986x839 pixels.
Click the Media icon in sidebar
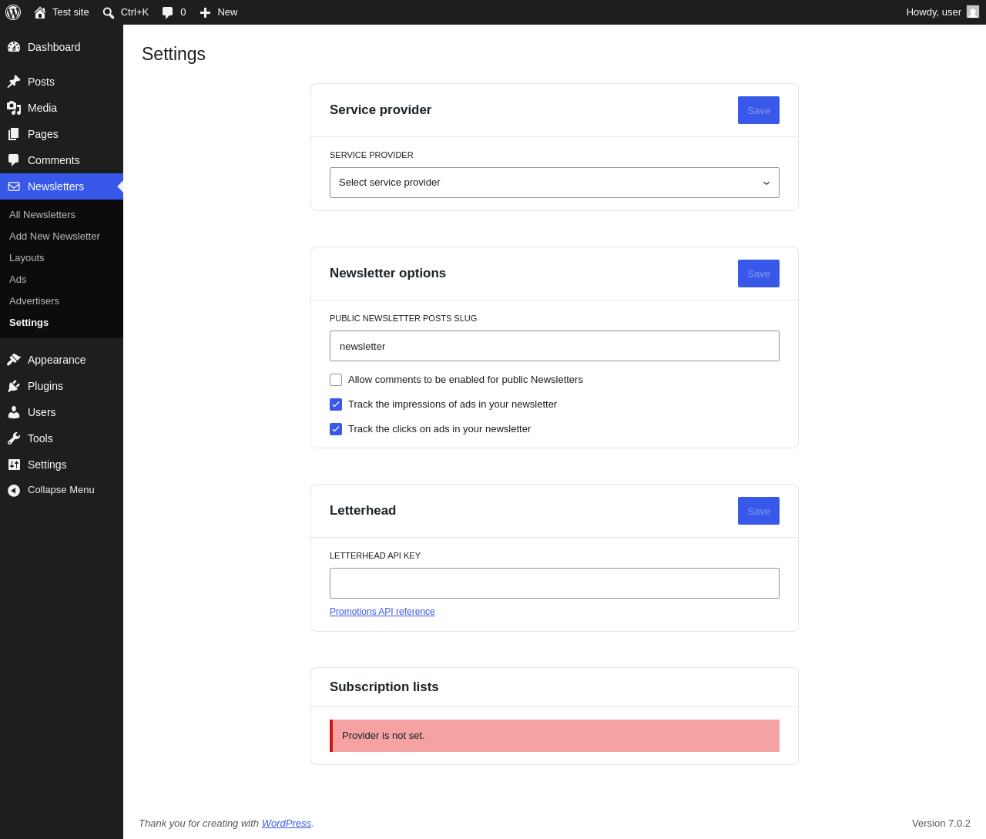coord(14,108)
